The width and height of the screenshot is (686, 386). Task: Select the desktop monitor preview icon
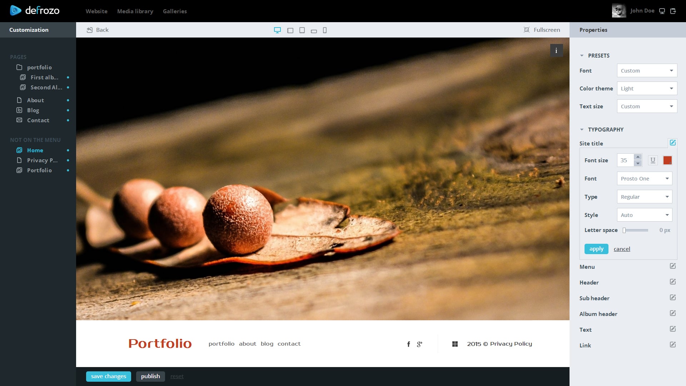[x=277, y=30]
